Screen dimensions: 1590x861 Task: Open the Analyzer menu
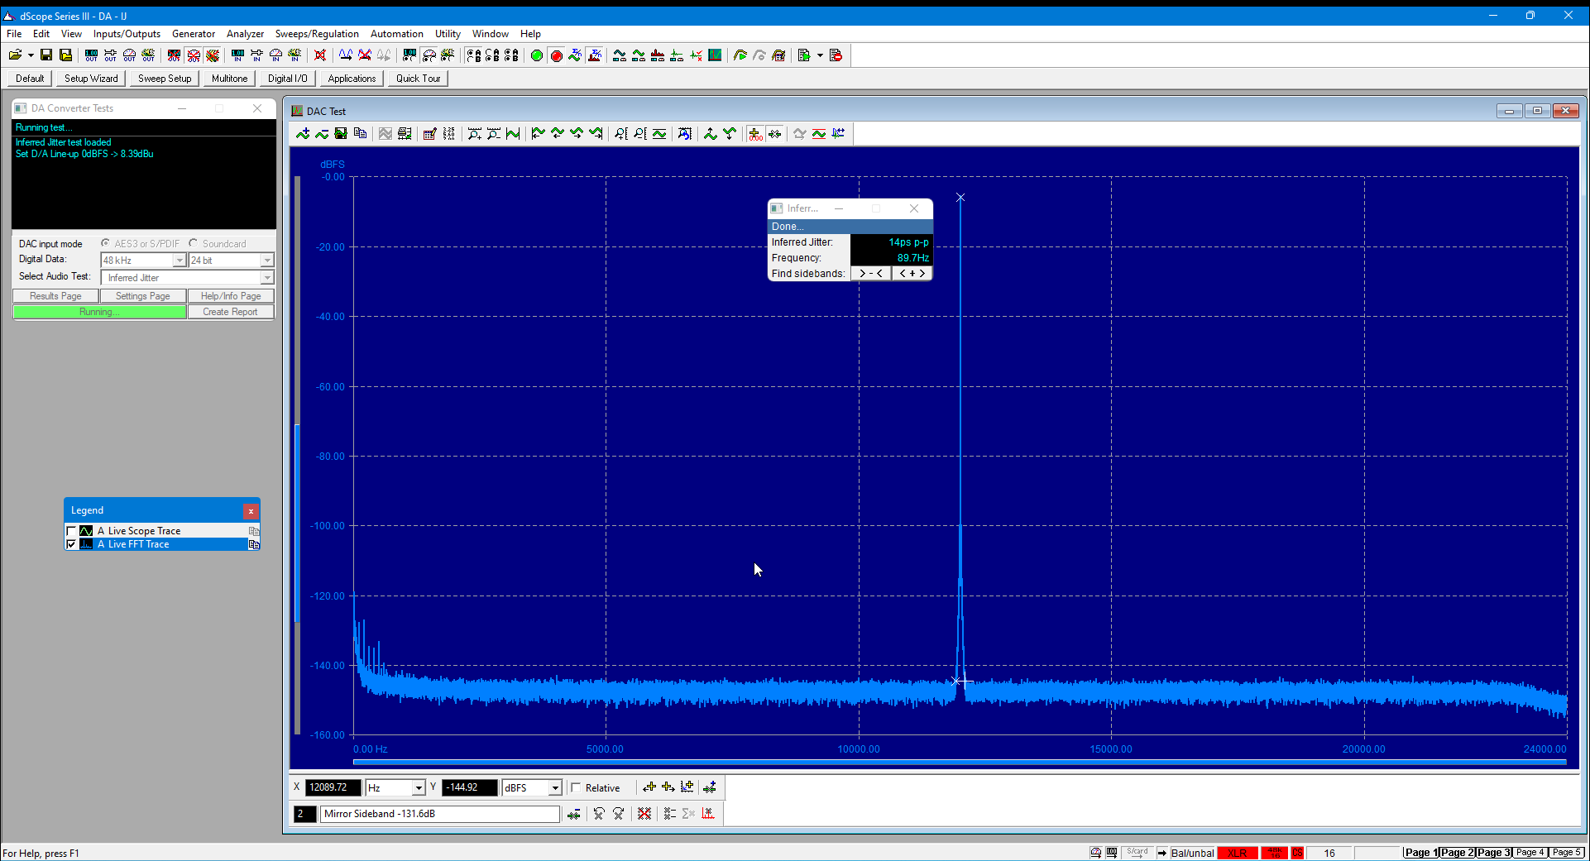click(245, 34)
